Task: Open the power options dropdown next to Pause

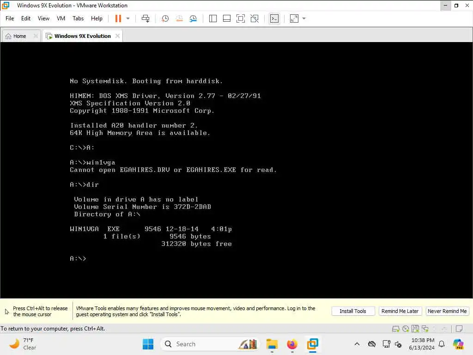Action: (x=128, y=18)
